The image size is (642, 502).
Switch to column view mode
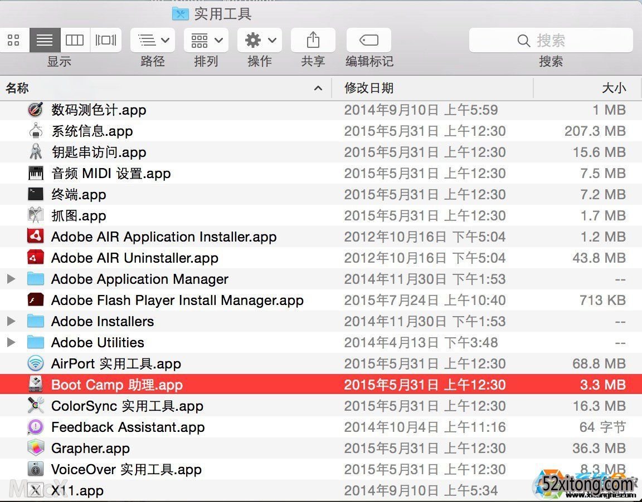coord(75,40)
